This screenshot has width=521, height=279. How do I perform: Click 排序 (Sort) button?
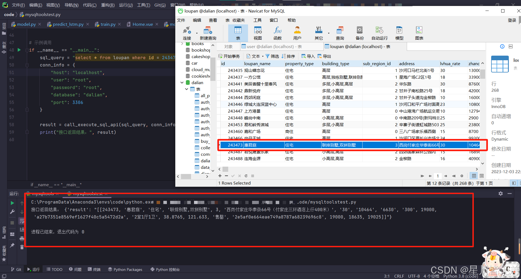(288, 56)
